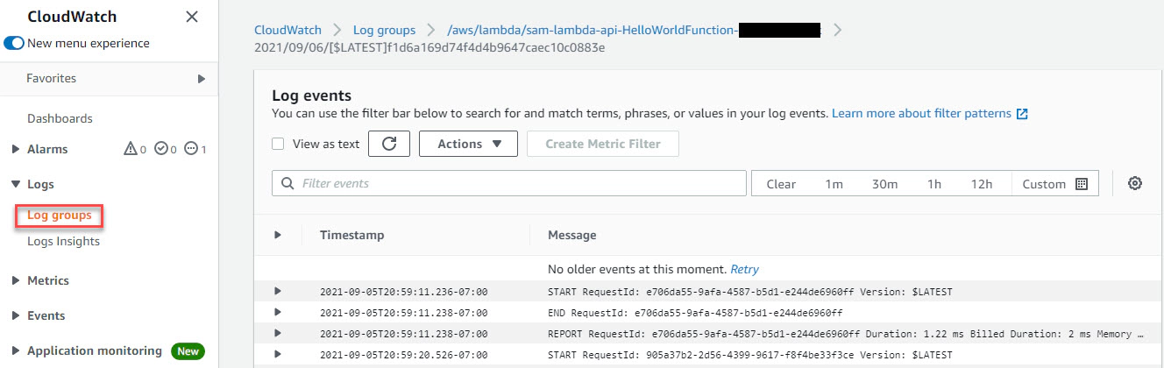The height and width of the screenshot is (368, 1164).
Task: Click the END RequestId e706da55 message
Action: (695, 312)
